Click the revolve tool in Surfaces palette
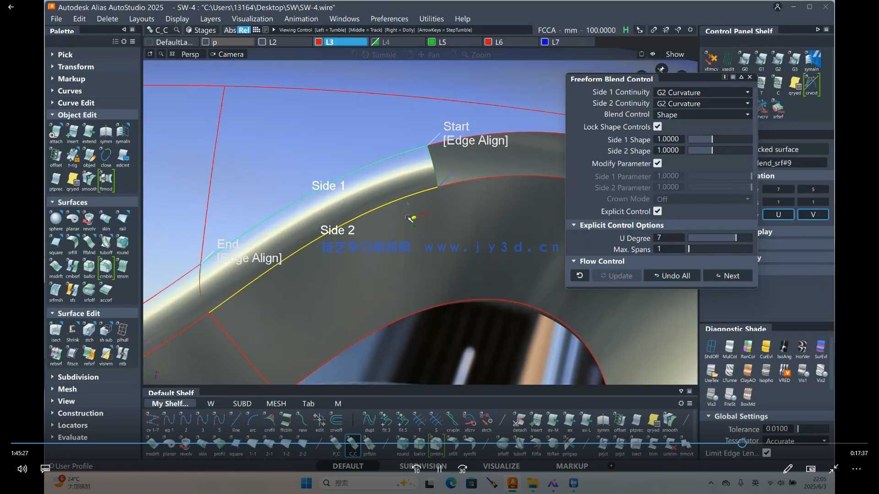The image size is (879, 494). (x=89, y=219)
